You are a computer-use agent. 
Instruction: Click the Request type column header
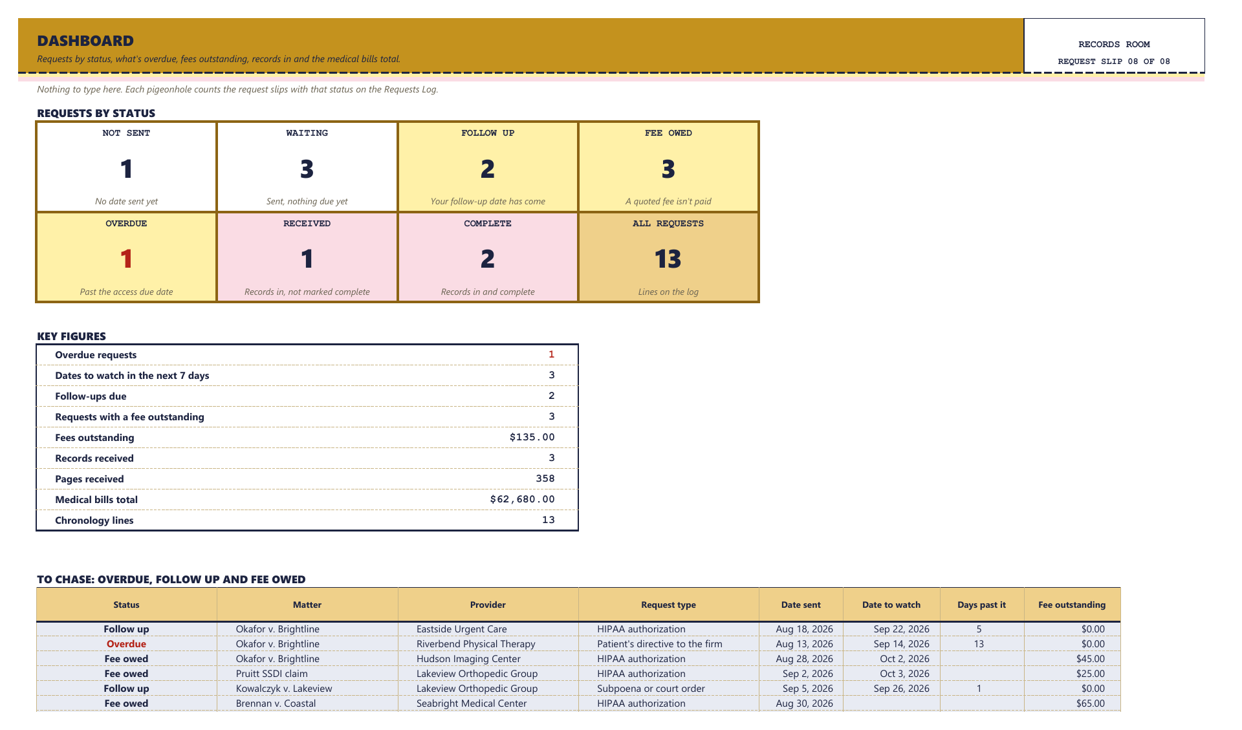(668, 605)
